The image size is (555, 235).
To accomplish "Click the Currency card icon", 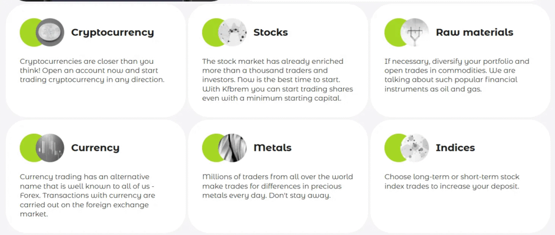I will click(x=50, y=148).
